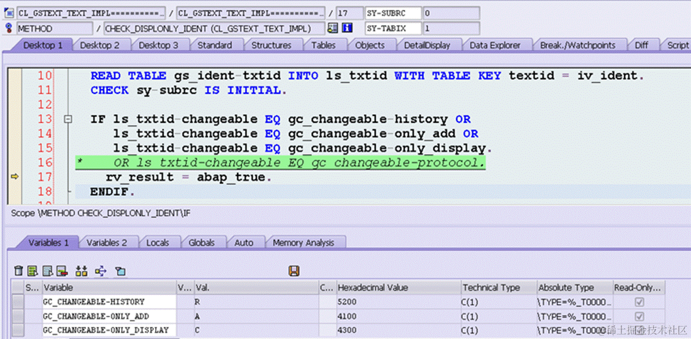691x339 pixels.
Task: Switch to the Desktop 1 tab
Action: point(43,45)
